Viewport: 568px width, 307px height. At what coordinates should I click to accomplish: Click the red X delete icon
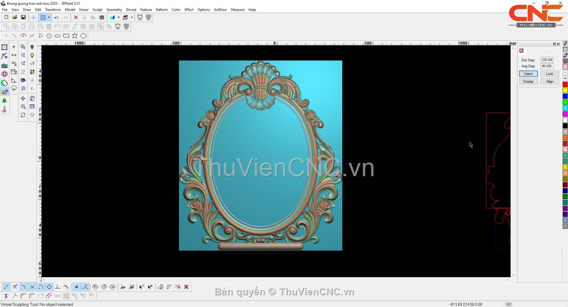[x=76, y=17]
